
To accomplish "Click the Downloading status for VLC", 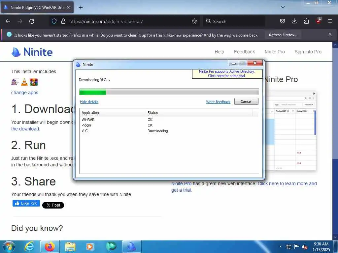I will click(x=157, y=131).
